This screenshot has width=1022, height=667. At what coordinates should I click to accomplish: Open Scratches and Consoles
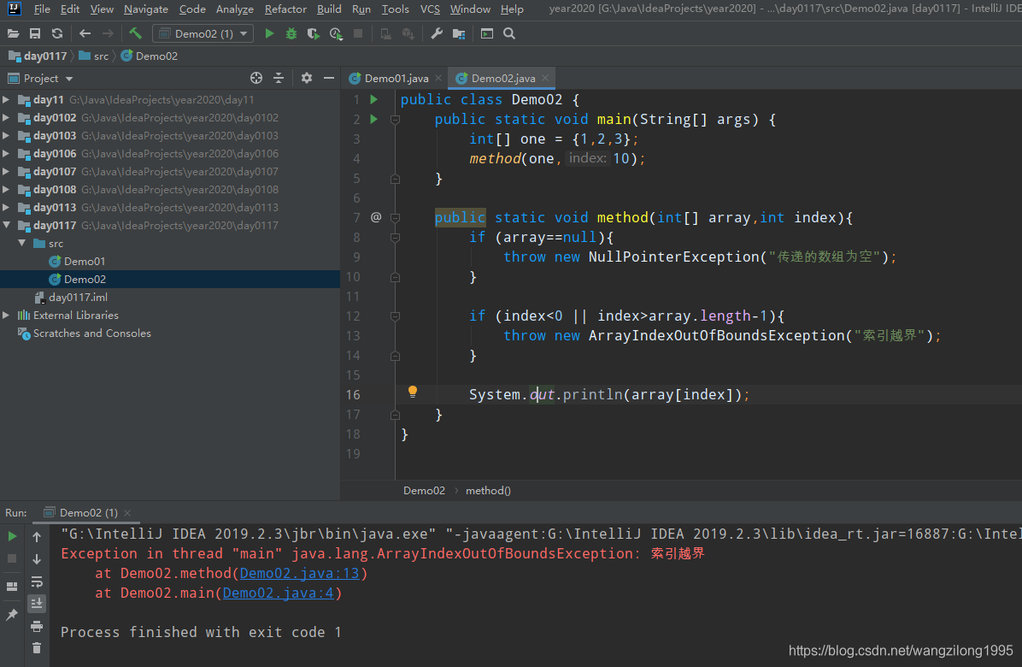pos(92,333)
